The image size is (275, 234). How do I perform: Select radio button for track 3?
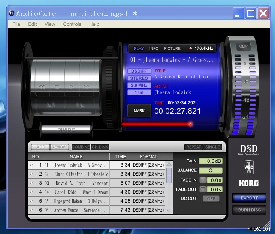point(31,183)
